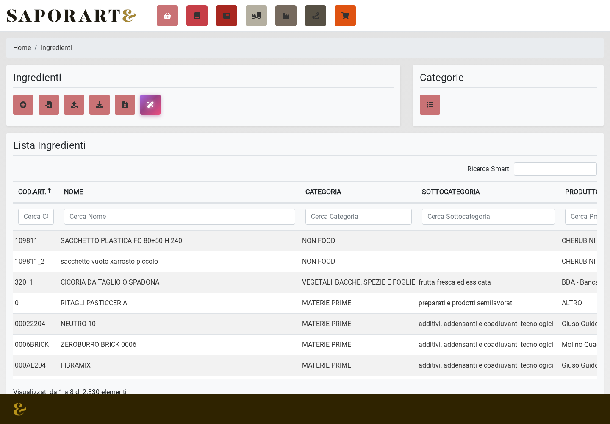610x424 pixels.
Task: Open the book icon in top bar
Action: coord(197,16)
